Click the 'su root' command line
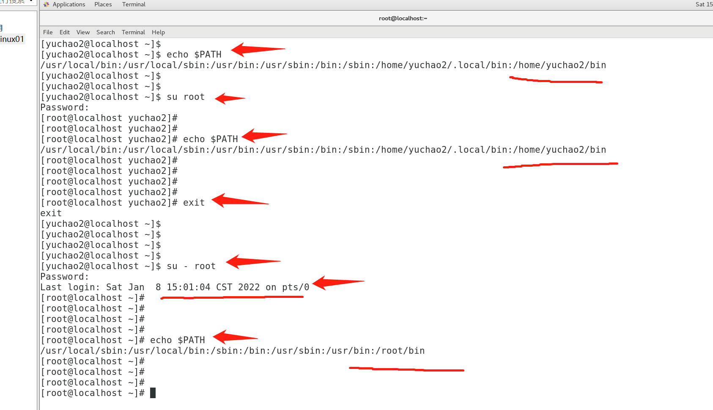 click(186, 97)
